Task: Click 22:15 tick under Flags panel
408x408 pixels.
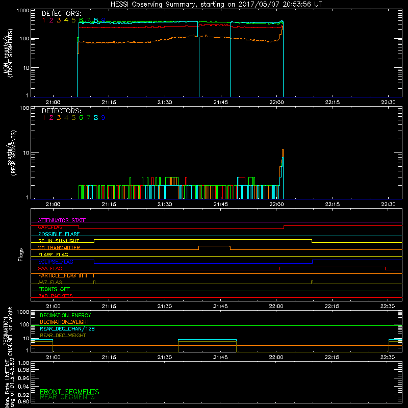Action: tap(332, 307)
